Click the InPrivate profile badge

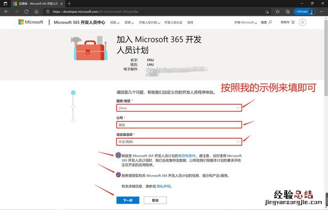click(304, 12)
